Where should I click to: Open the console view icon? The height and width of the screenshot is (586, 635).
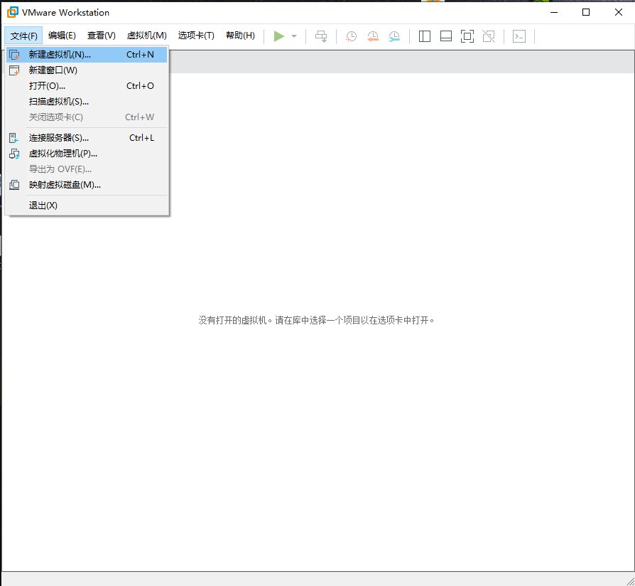519,36
